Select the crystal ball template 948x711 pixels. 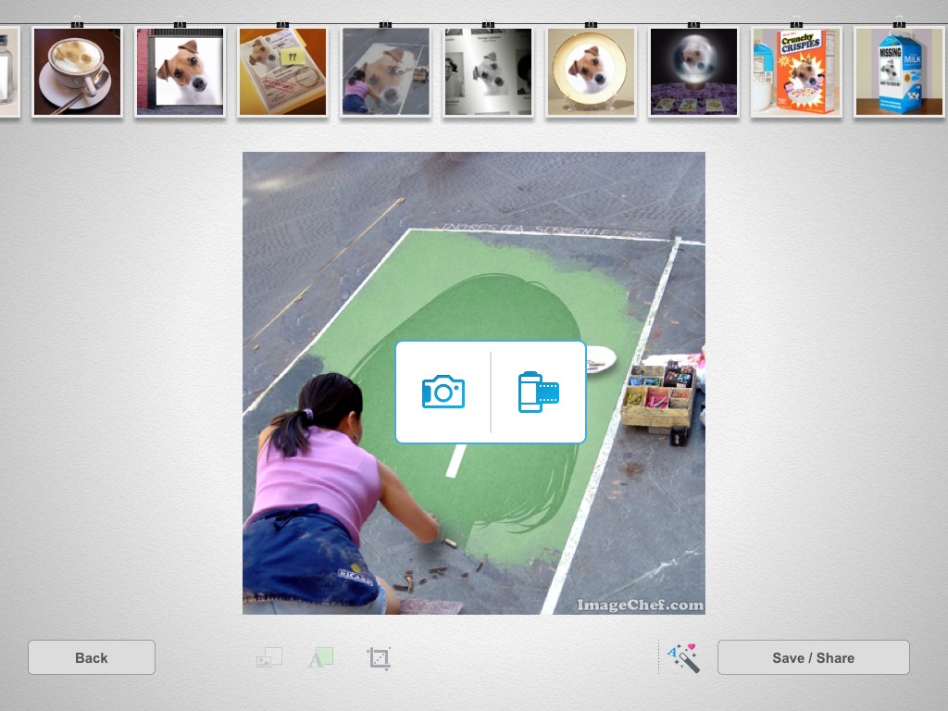point(693,71)
